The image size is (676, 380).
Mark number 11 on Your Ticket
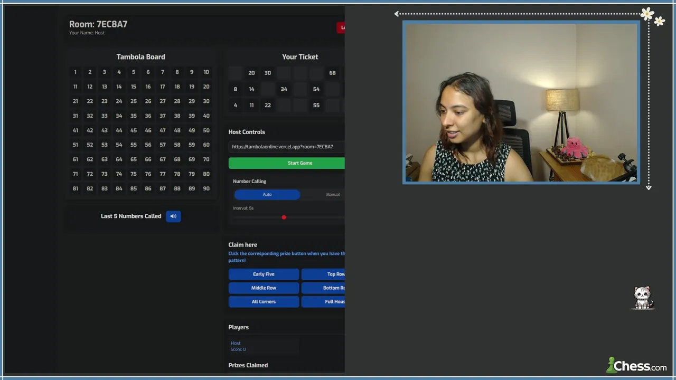251,105
